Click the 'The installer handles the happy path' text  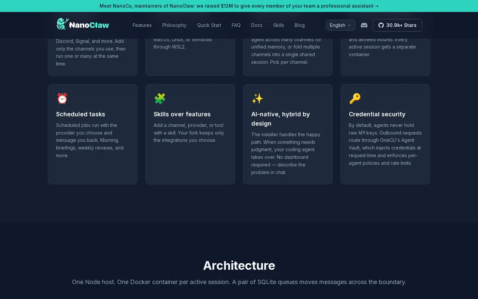(x=286, y=153)
